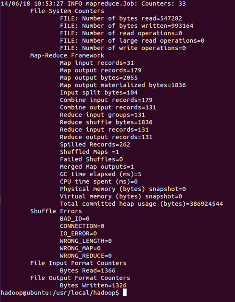The width and height of the screenshot is (235, 302).
Task: Click the 'File System Counters' heading
Action: [67, 11]
